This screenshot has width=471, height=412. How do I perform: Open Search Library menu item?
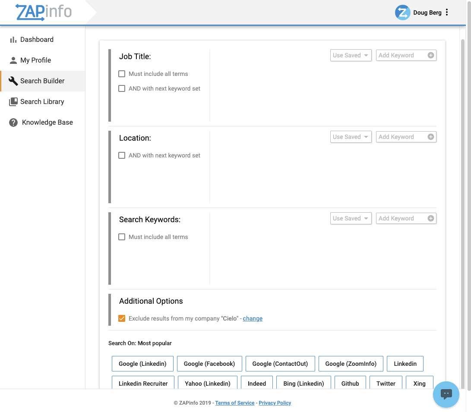click(43, 102)
